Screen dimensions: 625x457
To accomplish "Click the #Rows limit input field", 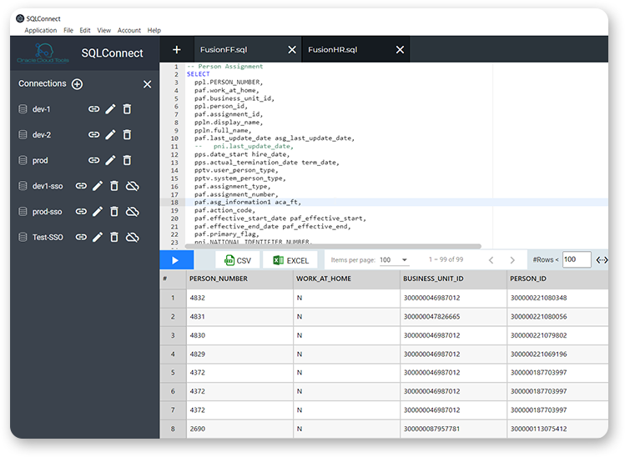I will tap(577, 260).
